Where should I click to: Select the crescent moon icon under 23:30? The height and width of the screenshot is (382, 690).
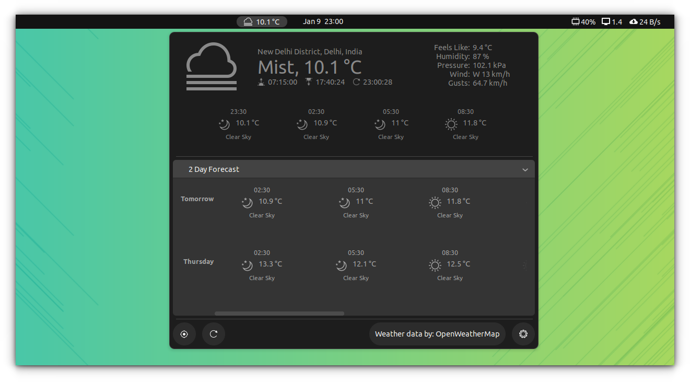click(224, 124)
